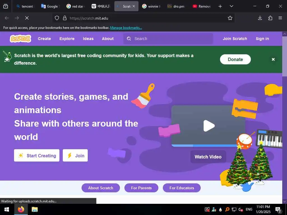Open the extensions puzzle-piece icon
The width and height of the screenshot is (287, 215).
(270, 18)
